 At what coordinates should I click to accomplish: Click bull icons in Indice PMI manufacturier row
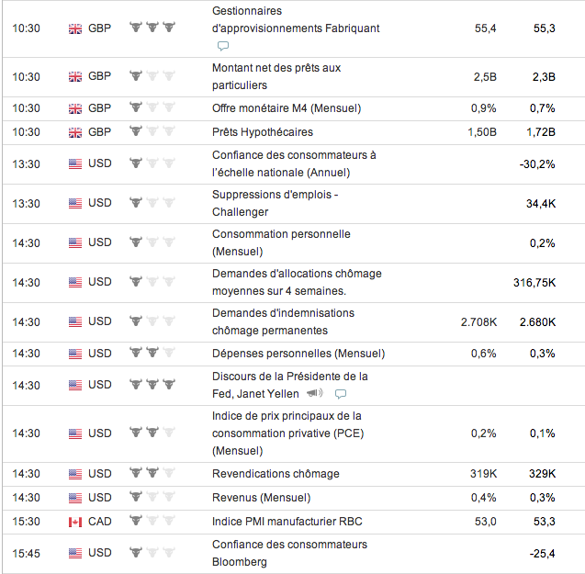tap(152, 522)
